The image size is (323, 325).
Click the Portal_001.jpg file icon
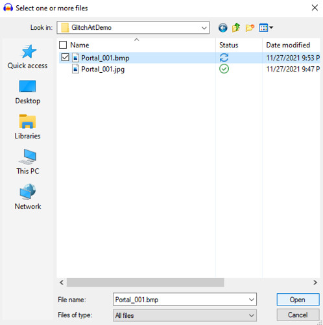[75, 69]
